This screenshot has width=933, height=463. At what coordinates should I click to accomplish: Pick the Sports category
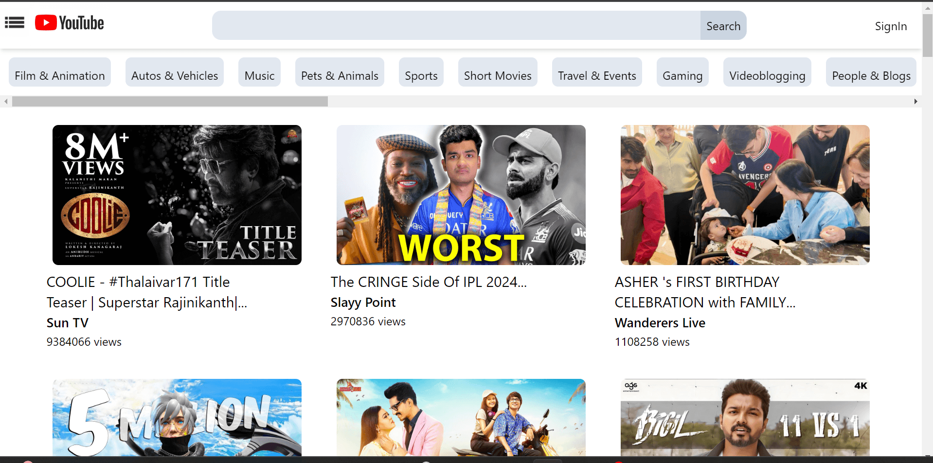click(x=421, y=72)
